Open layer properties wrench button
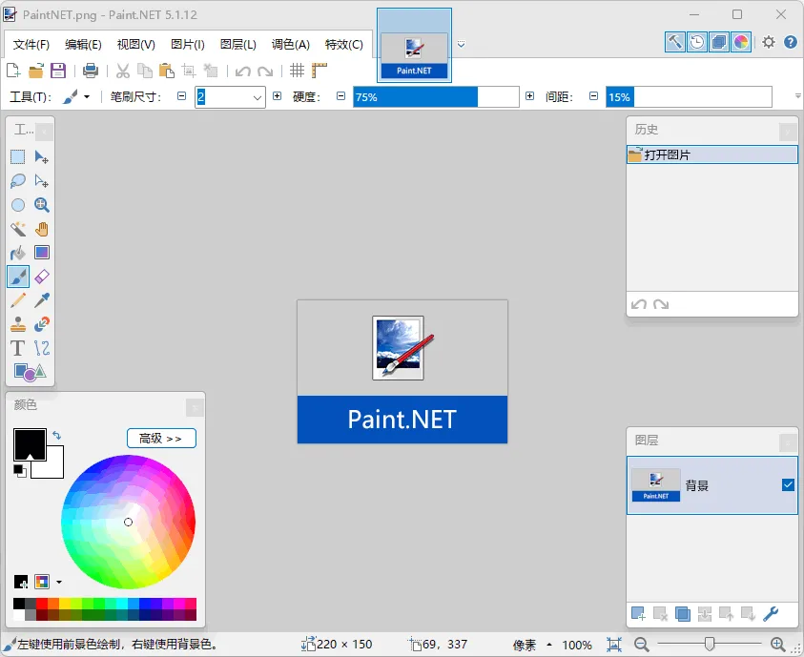Viewport: 804px width, 657px height. coord(771,613)
